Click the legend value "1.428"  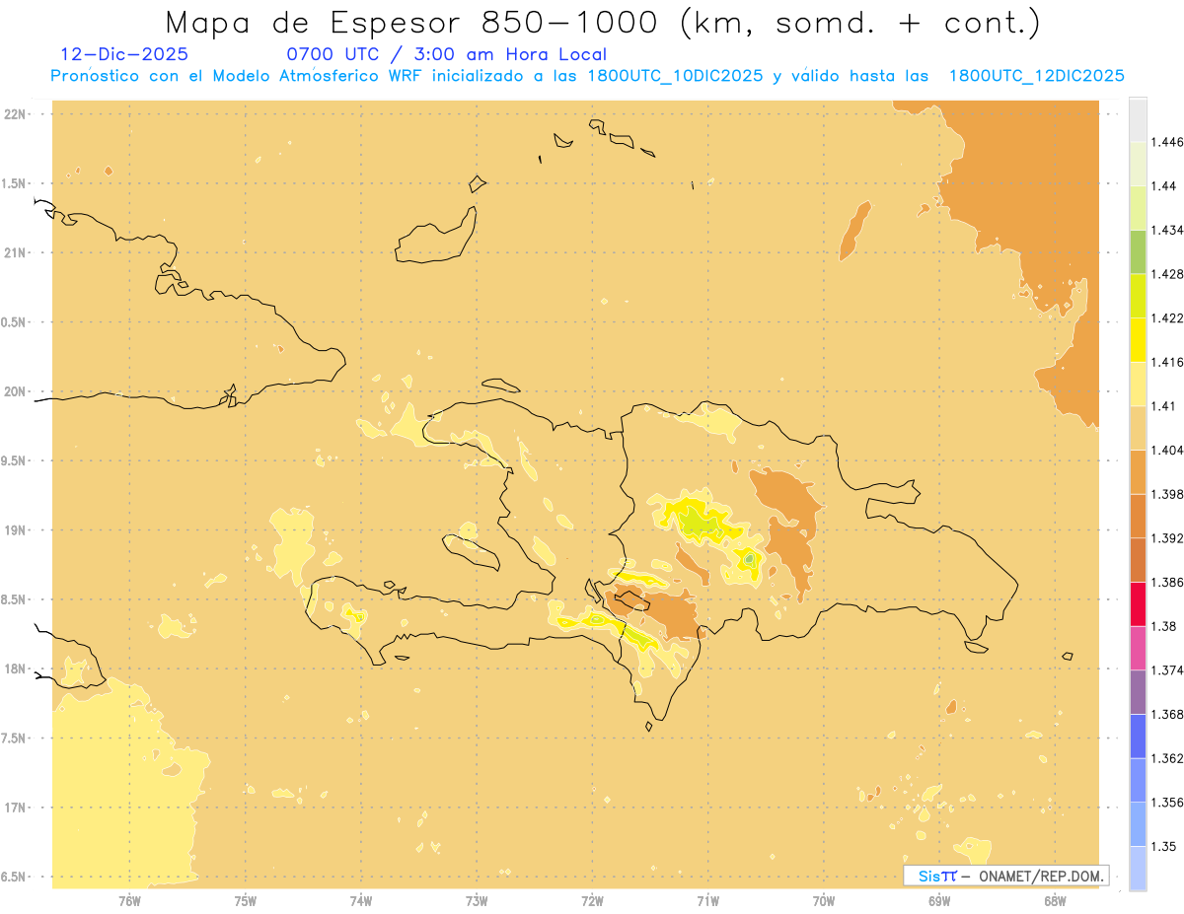click(x=1167, y=274)
